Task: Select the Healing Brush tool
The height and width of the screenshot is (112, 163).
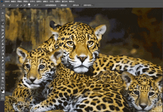Action: (3, 37)
